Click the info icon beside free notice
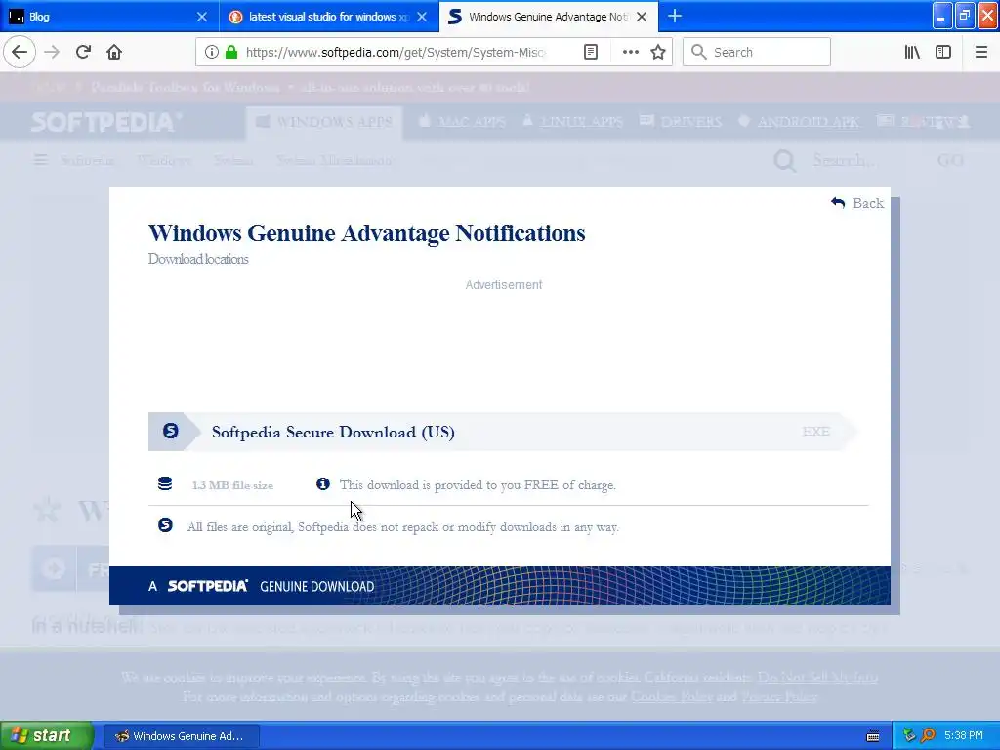The image size is (1000, 750). [322, 484]
